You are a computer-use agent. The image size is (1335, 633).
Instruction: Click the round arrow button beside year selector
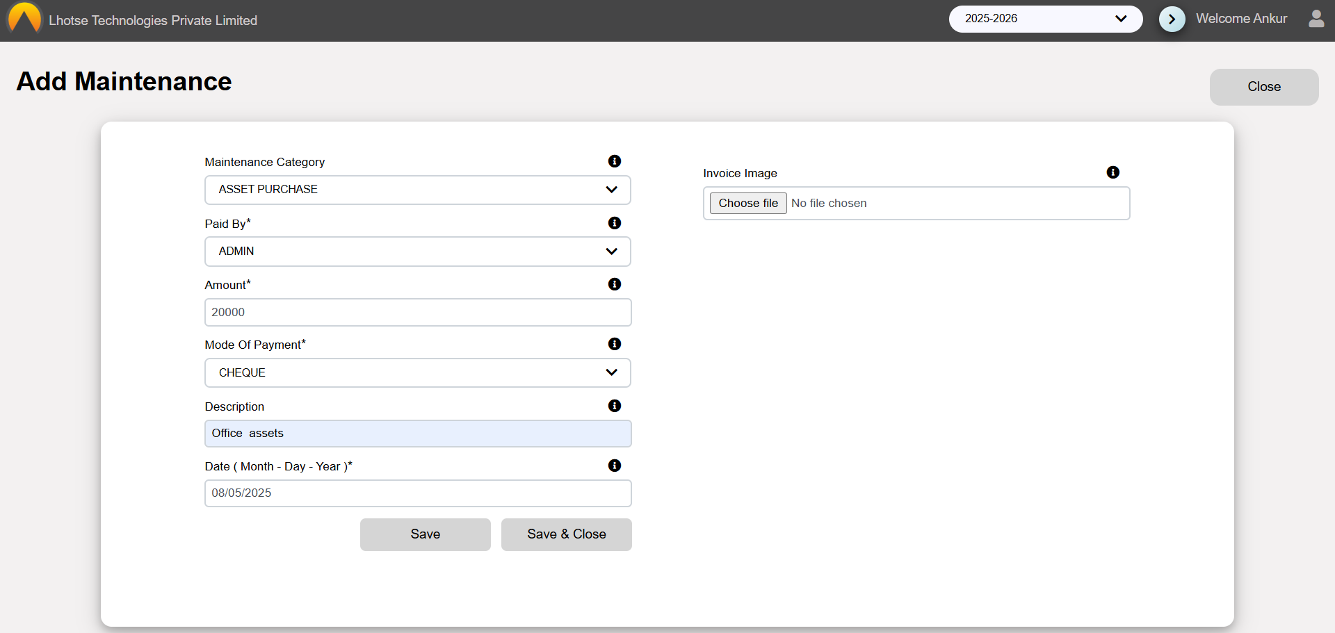[x=1172, y=19]
